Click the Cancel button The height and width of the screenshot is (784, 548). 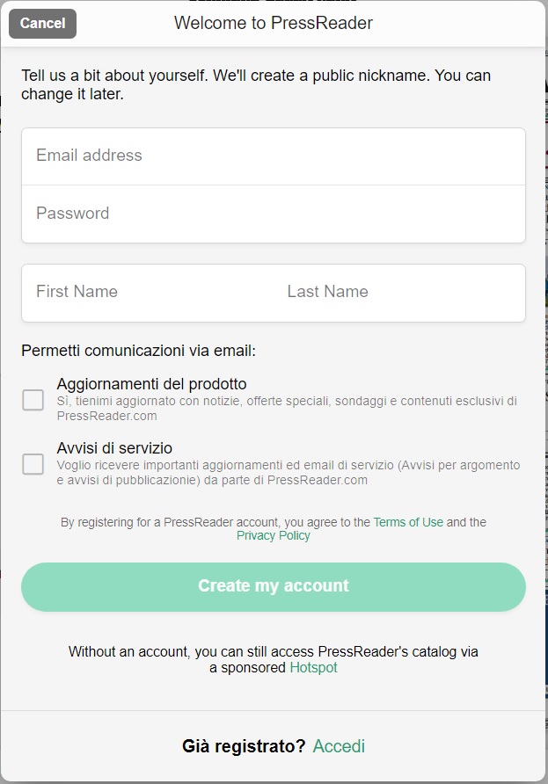point(42,24)
